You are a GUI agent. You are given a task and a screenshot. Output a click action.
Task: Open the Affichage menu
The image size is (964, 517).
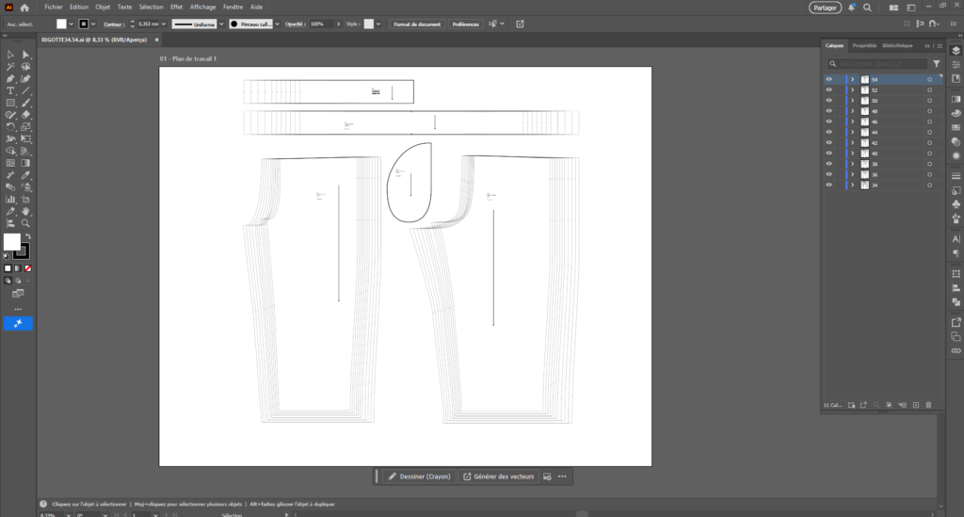tap(202, 7)
